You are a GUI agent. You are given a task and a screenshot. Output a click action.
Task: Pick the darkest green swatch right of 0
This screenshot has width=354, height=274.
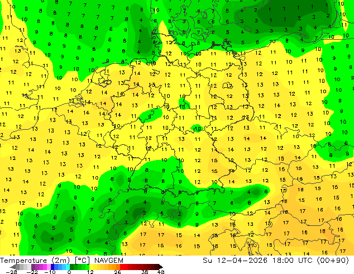(72, 267)
